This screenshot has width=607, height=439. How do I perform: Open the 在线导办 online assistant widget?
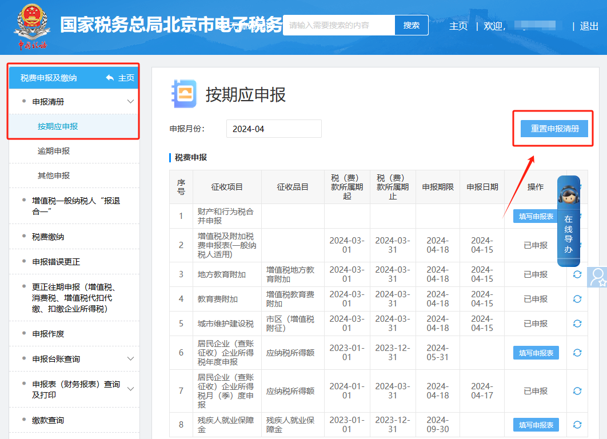pos(568,221)
